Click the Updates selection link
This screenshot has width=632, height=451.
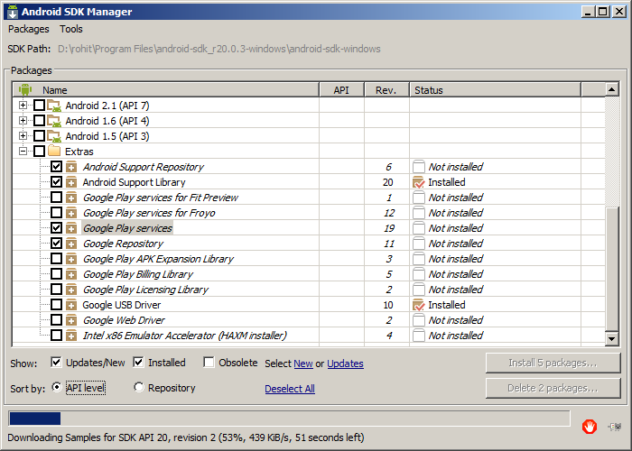(x=345, y=364)
